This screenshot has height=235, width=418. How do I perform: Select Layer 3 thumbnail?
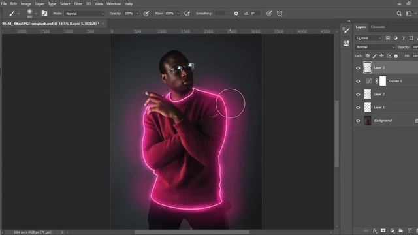click(x=368, y=67)
